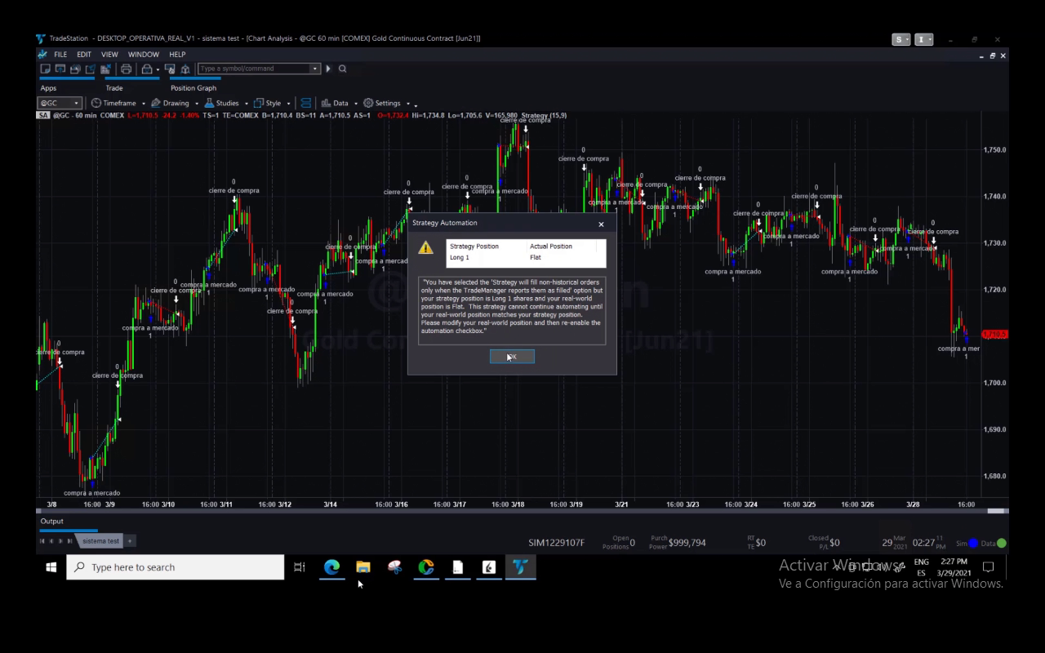The width and height of the screenshot is (1045, 653).
Task: Click the save workspace icon in toolbar
Action: 75,69
